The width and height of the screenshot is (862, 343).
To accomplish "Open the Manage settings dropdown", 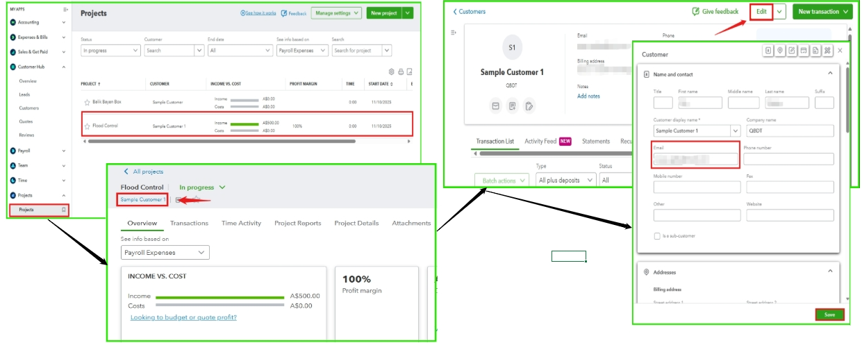I will point(336,12).
